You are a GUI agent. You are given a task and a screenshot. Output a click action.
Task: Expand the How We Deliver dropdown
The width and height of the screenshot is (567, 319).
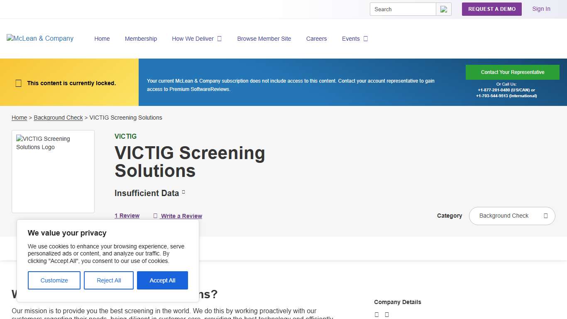197,38
